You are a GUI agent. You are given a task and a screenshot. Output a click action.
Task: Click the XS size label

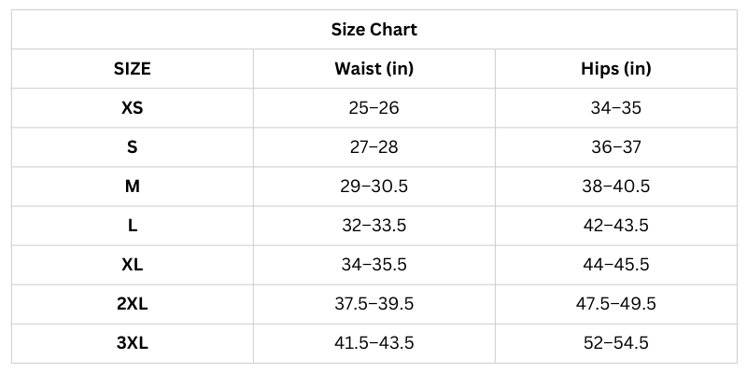132,108
